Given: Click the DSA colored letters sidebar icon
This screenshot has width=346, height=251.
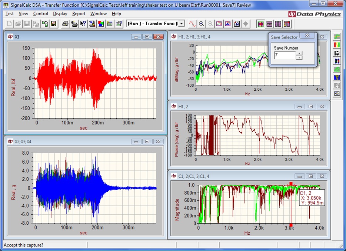Looking at the screenshot, I should (337, 45).
